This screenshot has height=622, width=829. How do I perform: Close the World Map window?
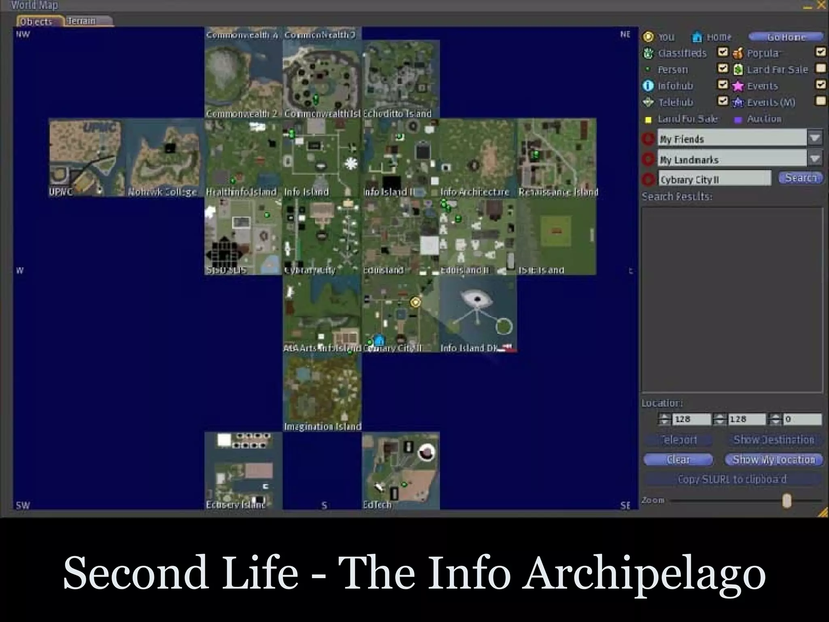(821, 5)
